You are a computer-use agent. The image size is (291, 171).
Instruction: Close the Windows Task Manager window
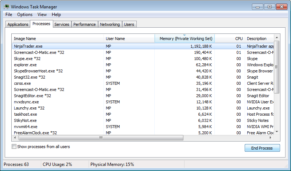point(282,7)
